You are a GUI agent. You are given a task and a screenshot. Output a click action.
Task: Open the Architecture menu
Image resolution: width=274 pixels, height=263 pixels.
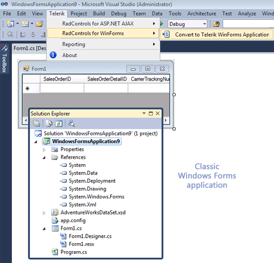[202, 13]
